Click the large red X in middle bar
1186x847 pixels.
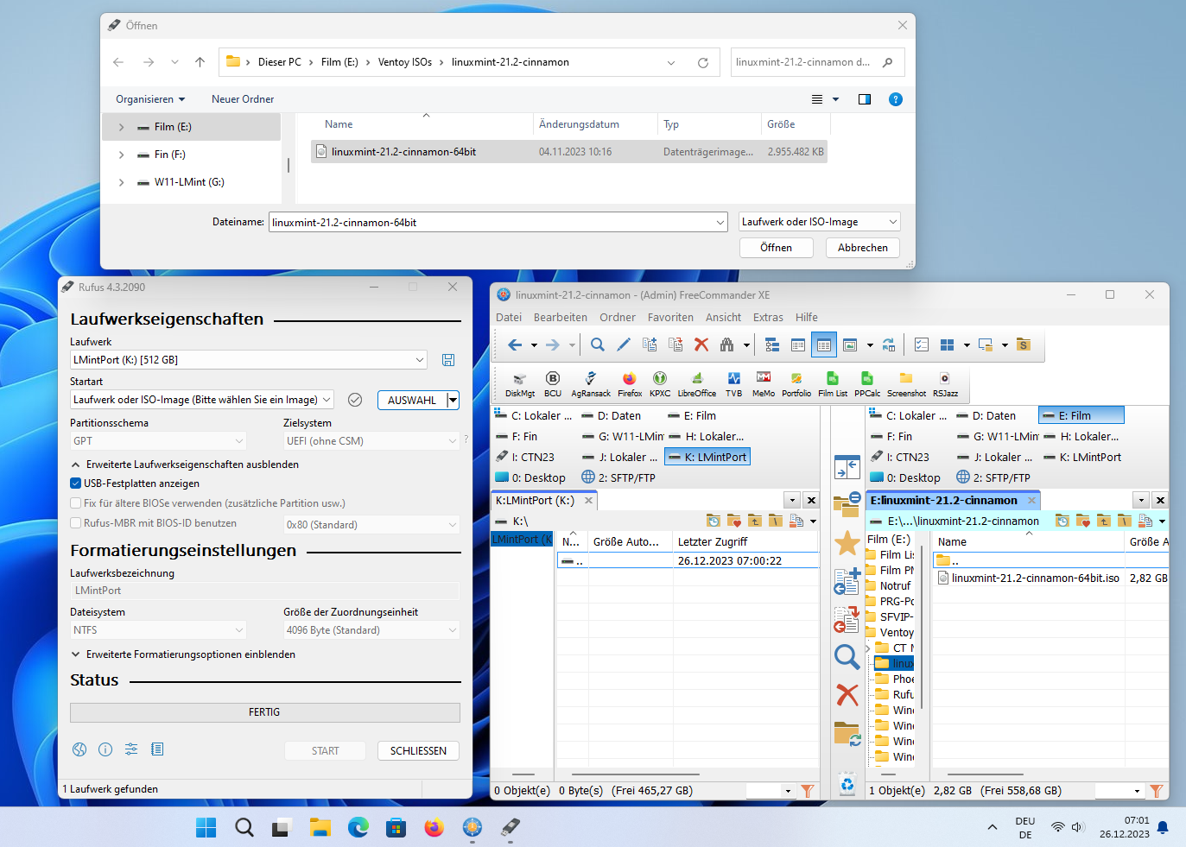pos(847,694)
